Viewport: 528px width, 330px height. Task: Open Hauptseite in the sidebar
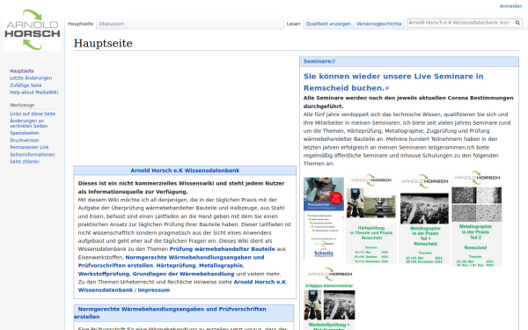[x=22, y=71]
